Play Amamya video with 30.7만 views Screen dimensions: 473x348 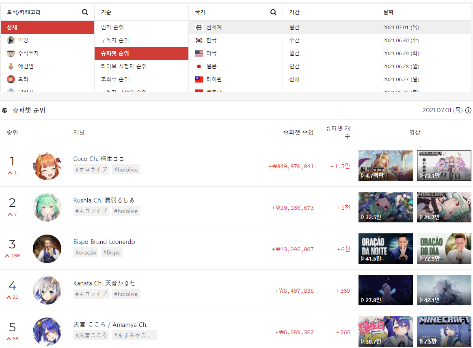386,331
